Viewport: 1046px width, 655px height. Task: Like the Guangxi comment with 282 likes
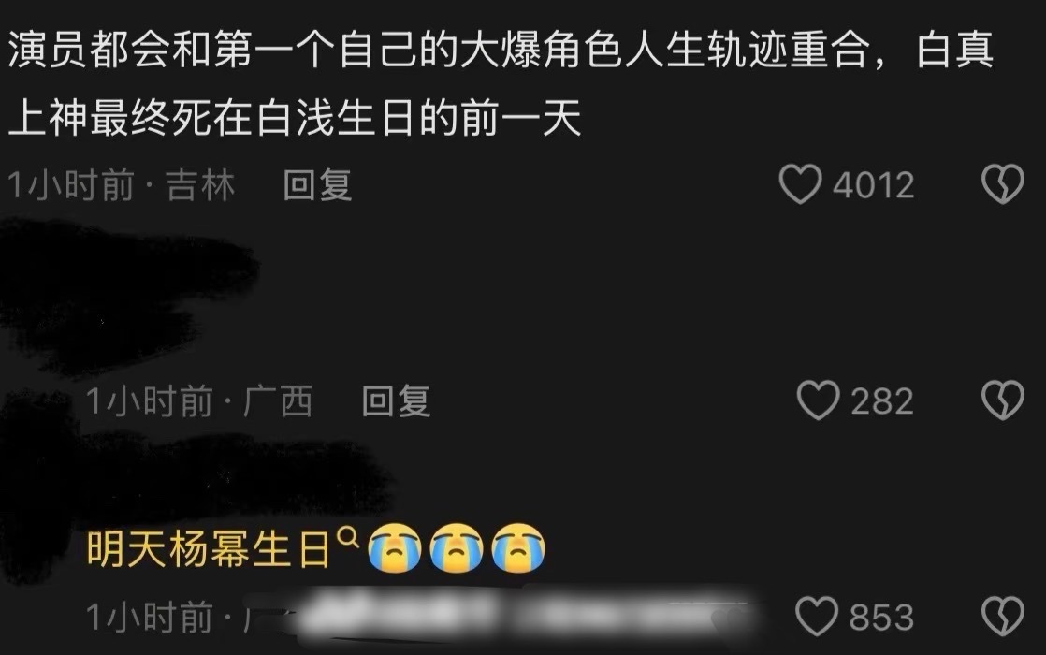(x=818, y=400)
